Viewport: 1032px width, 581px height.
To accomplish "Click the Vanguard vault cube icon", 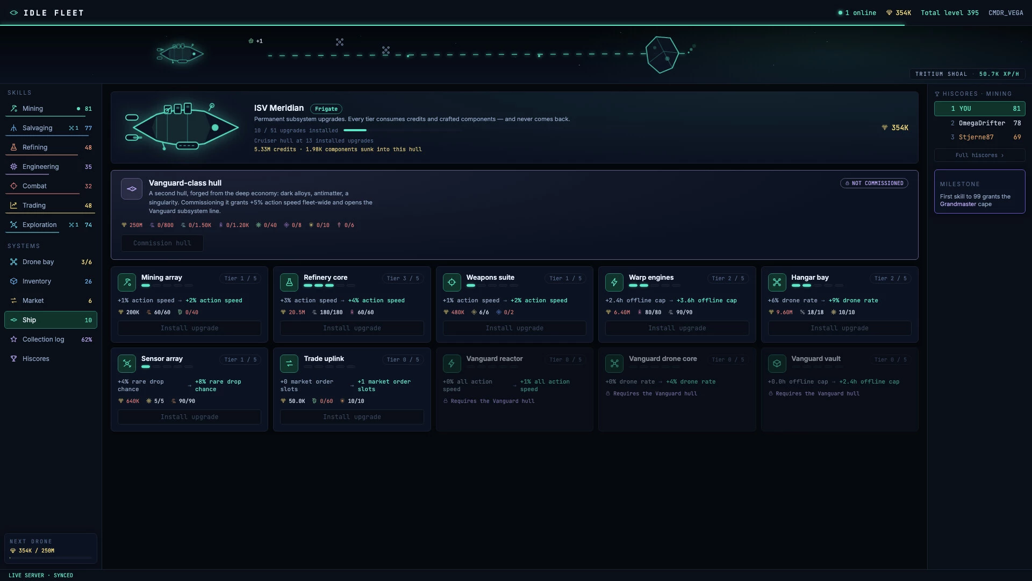I will pyautogui.click(x=777, y=364).
